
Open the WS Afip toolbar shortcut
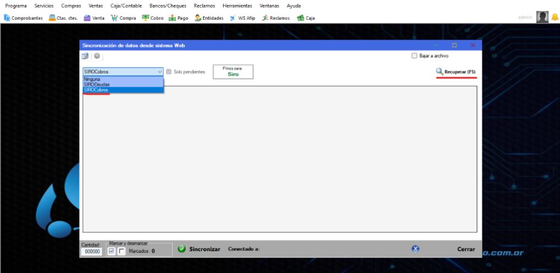coord(242,18)
